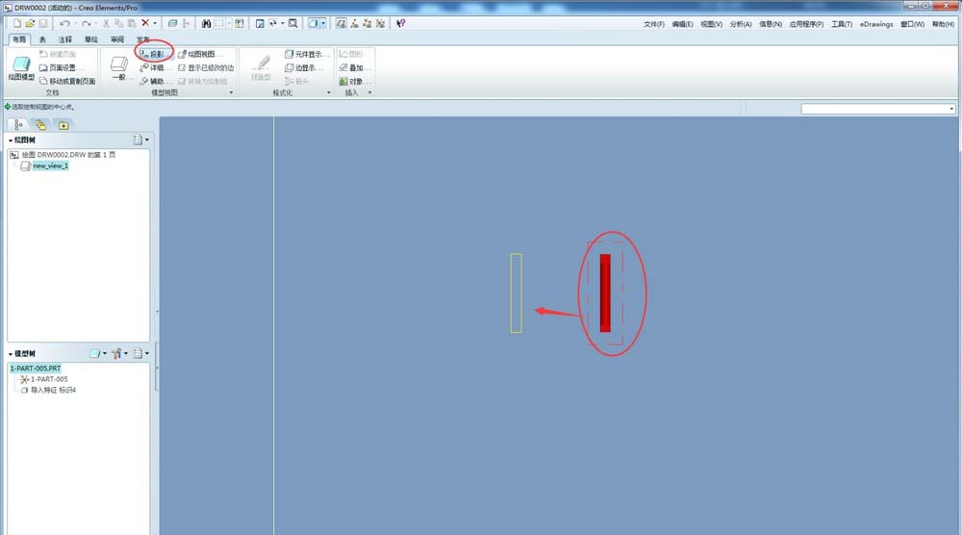The height and width of the screenshot is (535, 962).
Task: Collapse the 绘图树 drawing tree section
Action: click(x=11, y=140)
